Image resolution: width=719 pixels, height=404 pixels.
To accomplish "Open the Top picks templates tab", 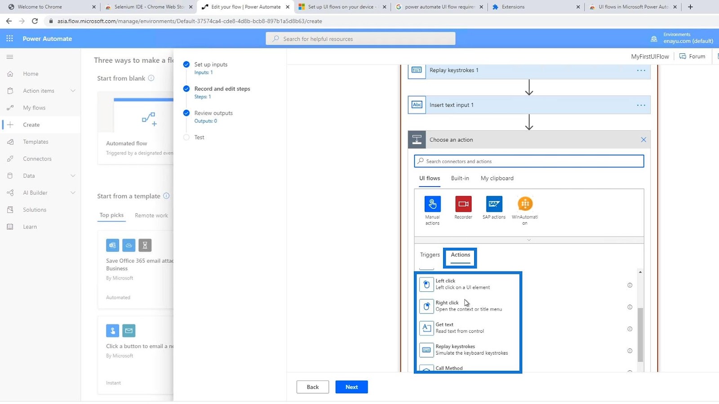I will pos(111,215).
